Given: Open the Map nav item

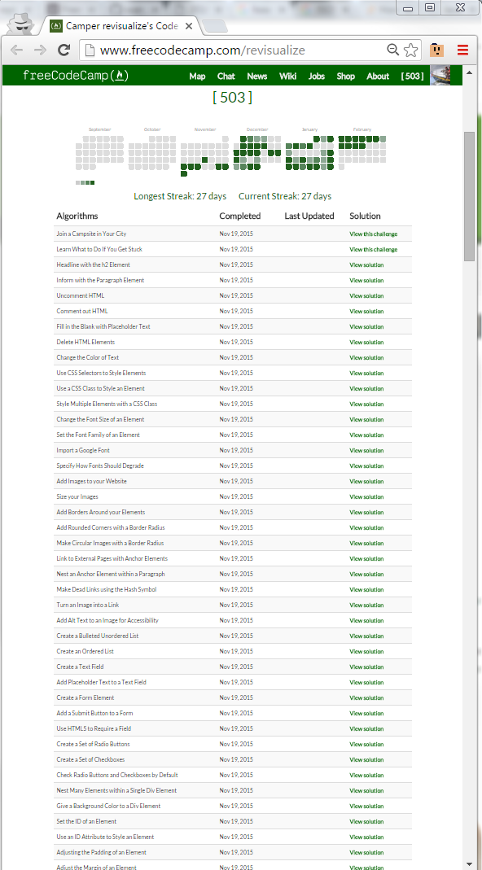Looking at the screenshot, I should coord(197,76).
